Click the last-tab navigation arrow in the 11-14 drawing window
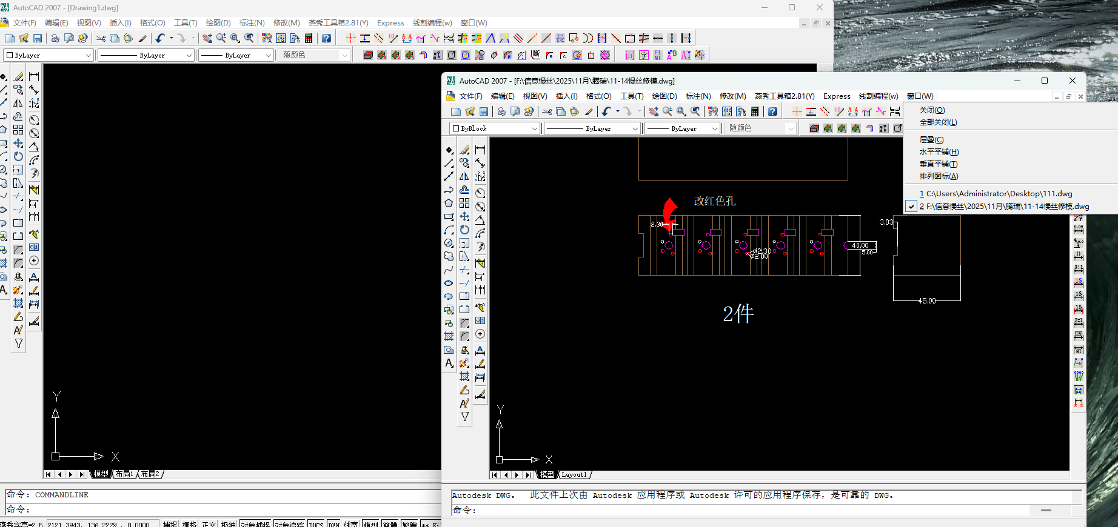The width and height of the screenshot is (1118, 527). tap(529, 475)
